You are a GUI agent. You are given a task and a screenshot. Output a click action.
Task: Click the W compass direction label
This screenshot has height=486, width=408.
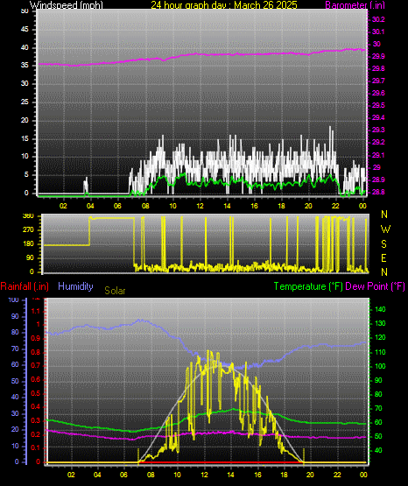point(385,229)
